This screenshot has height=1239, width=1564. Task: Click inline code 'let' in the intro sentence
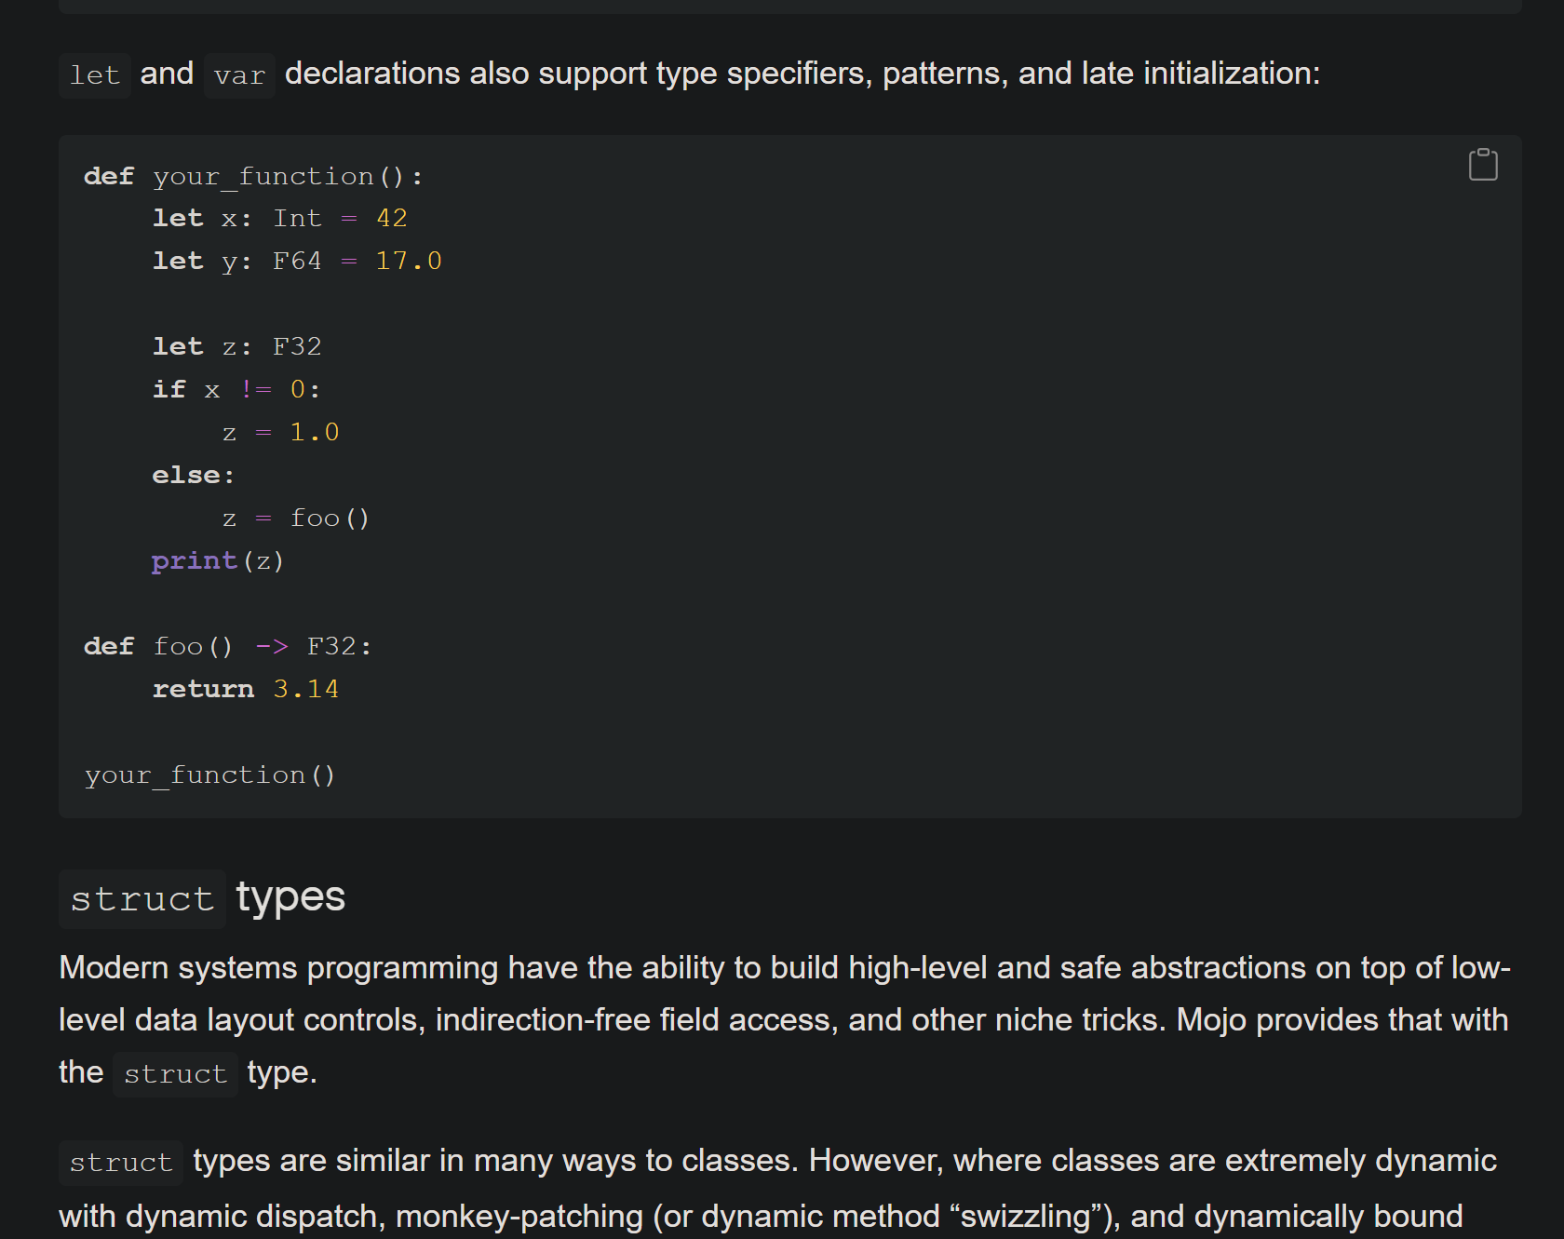pos(95,75)
